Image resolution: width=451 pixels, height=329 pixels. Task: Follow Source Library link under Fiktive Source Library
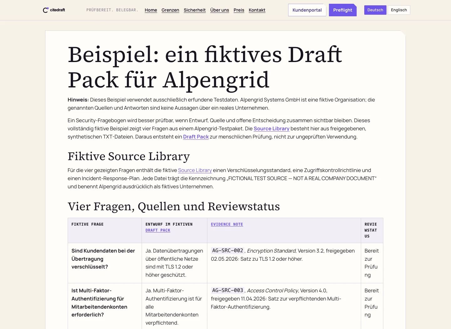point(195,170)
